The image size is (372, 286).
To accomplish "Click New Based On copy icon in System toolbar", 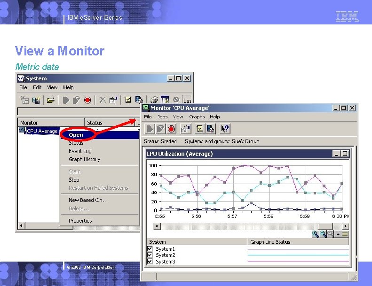I will pos(36,100).
